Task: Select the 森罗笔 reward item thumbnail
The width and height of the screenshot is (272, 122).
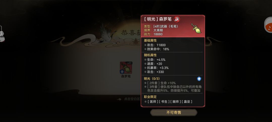Action: click(126, 68)
